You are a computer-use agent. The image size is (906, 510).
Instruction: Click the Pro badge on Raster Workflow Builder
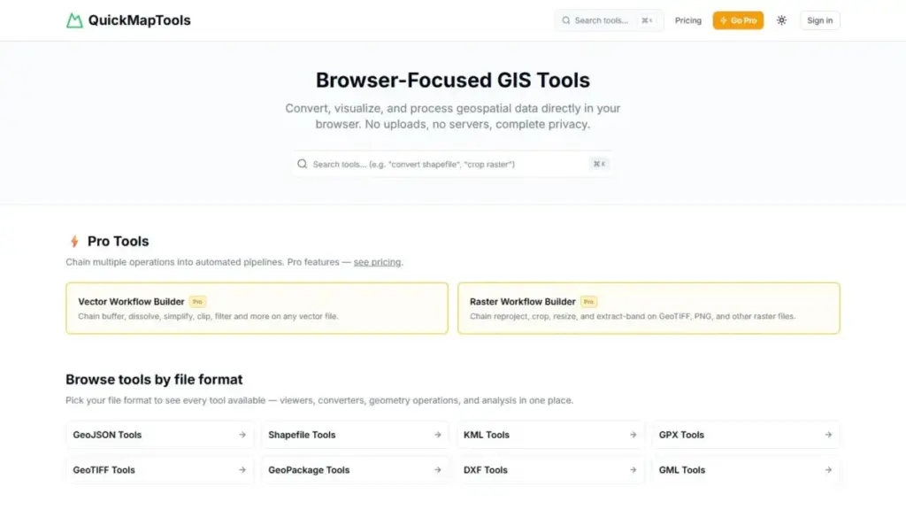[x=588, y=302]
